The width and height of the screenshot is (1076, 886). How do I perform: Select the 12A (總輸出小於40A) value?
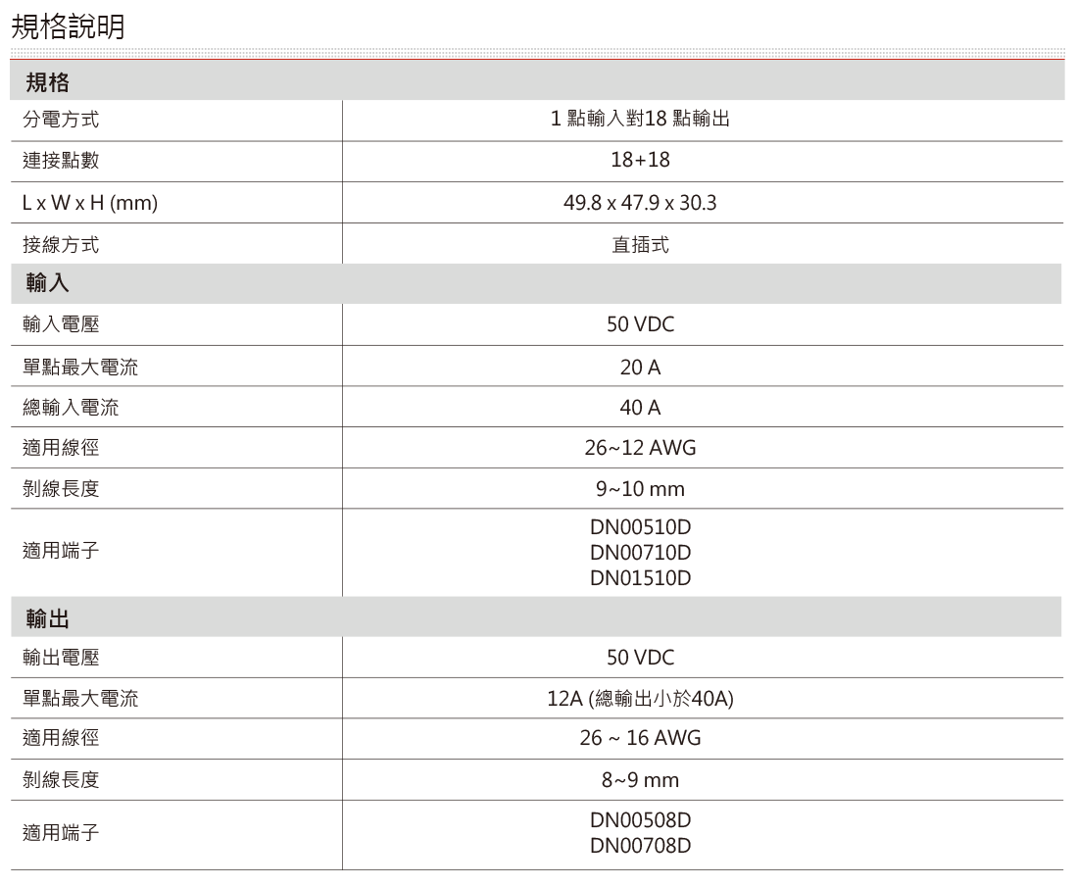640,699
